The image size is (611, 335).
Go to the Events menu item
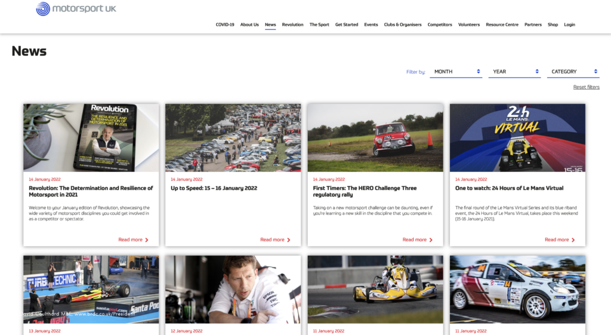pyautogui.click(x=371, y=24)
